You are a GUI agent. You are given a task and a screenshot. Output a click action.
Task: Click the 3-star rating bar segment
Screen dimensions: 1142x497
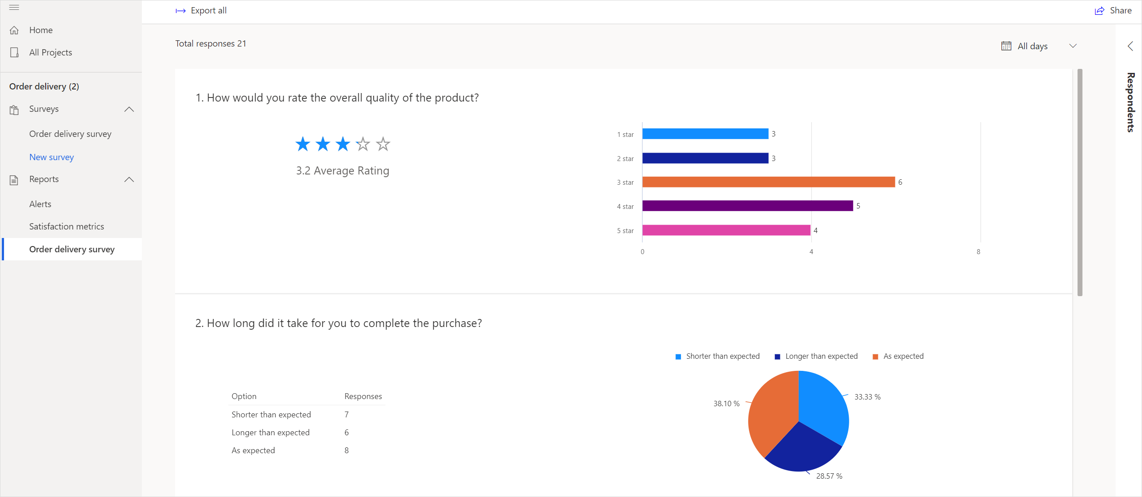click(768, 182)
